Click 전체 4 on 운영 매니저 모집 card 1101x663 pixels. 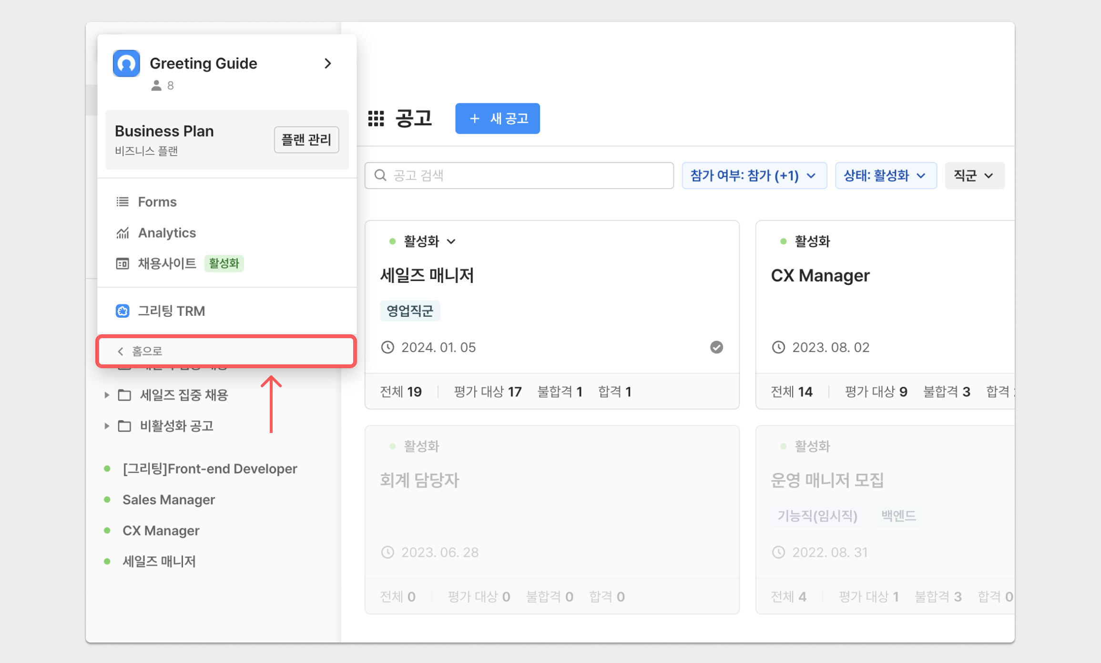(789, 597)
